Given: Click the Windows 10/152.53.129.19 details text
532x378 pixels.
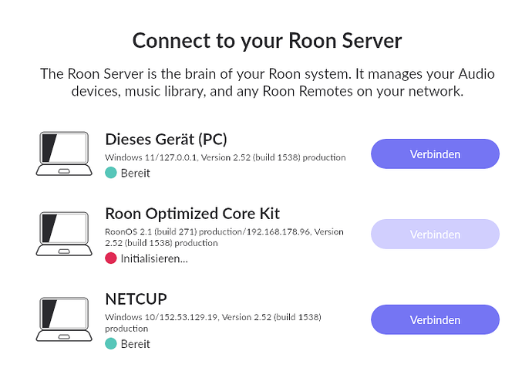Looking at the screenshot, I should click(x=213, y=322).
